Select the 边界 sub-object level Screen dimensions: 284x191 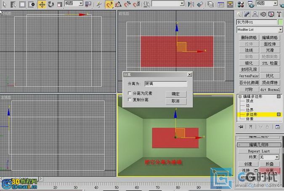coord(249,110)
